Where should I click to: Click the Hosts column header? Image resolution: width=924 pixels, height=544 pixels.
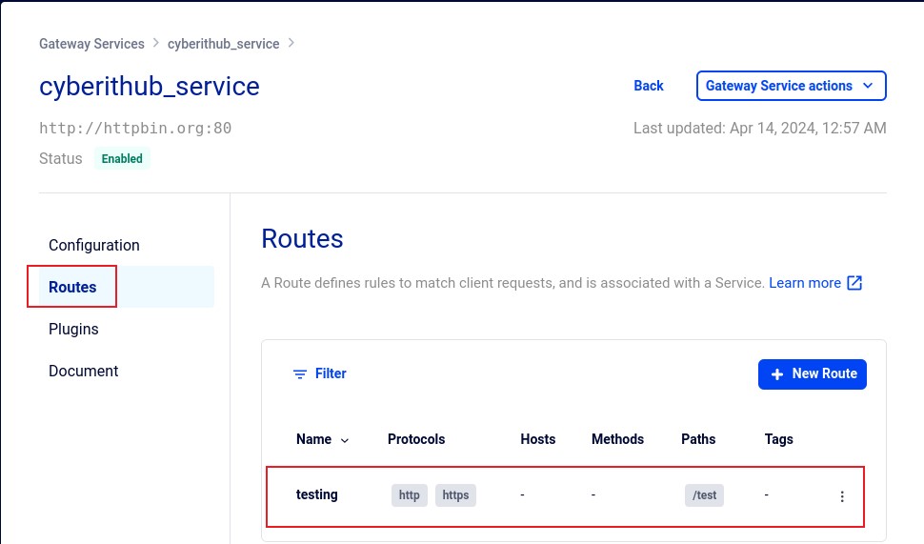tap(538, 439)
